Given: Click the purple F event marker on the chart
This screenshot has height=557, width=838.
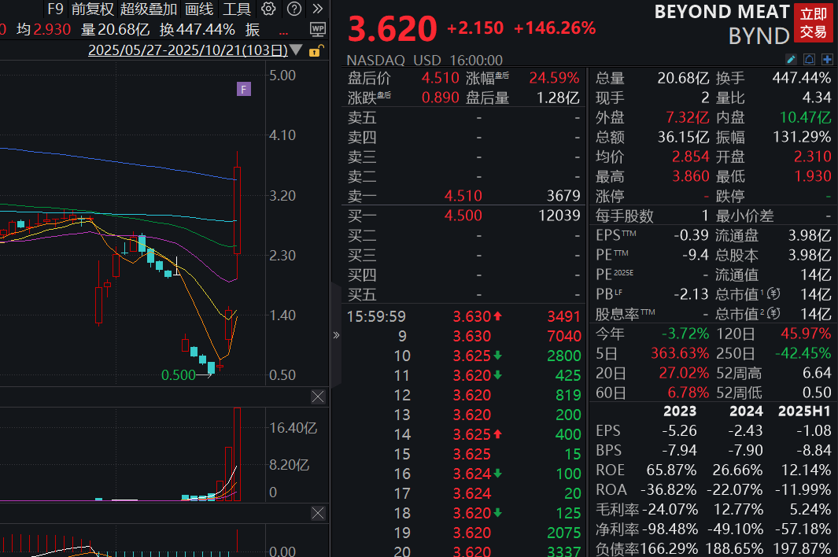Looking at the screenshot, I should (244, 89).
